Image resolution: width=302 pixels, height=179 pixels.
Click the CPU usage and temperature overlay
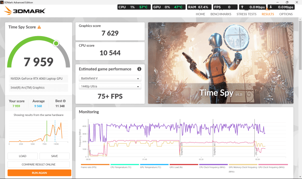[x=134, y=7]
